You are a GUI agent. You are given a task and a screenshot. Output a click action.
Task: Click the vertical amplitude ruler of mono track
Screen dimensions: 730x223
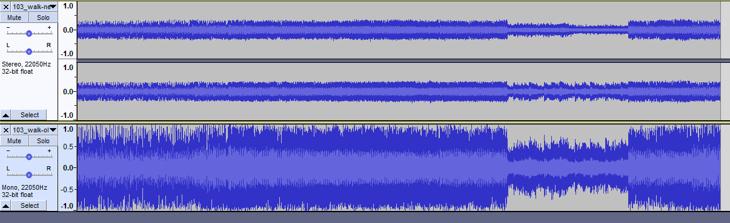(x=67, y=167)
